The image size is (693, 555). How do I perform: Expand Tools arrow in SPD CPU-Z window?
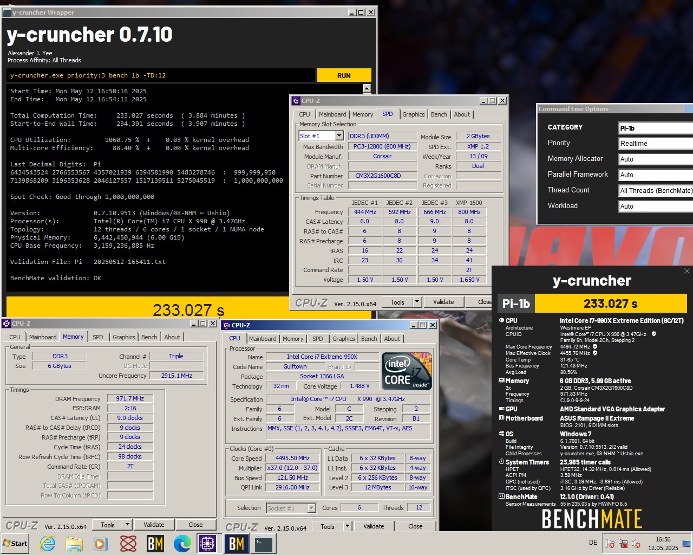point(417,302)
